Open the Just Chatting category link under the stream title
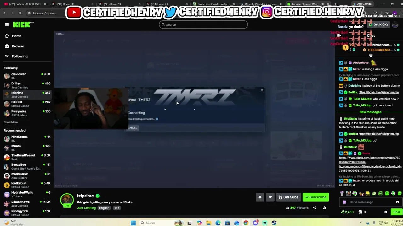The image size is (403, 226). point(86,208)
